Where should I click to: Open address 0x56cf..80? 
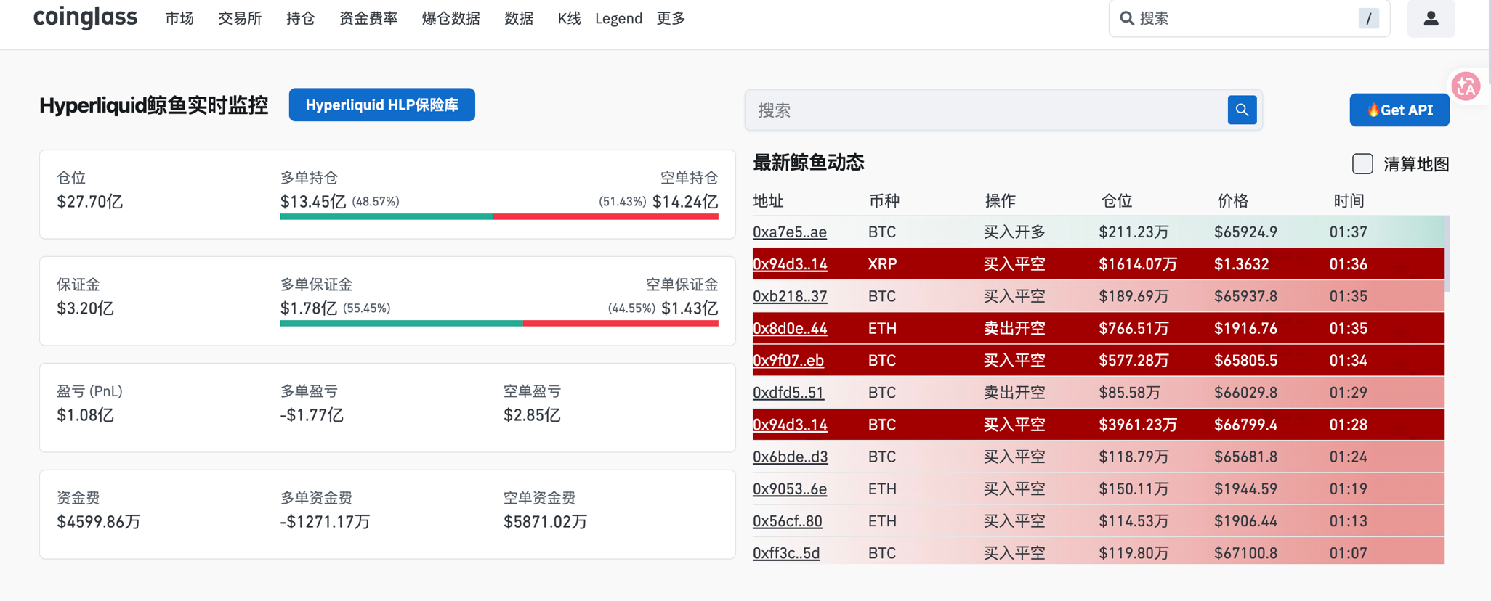[x=788, y=521]
